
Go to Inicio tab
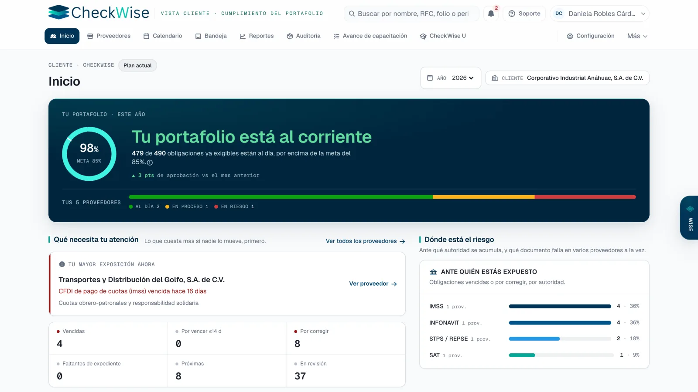[x=62, y=36]
